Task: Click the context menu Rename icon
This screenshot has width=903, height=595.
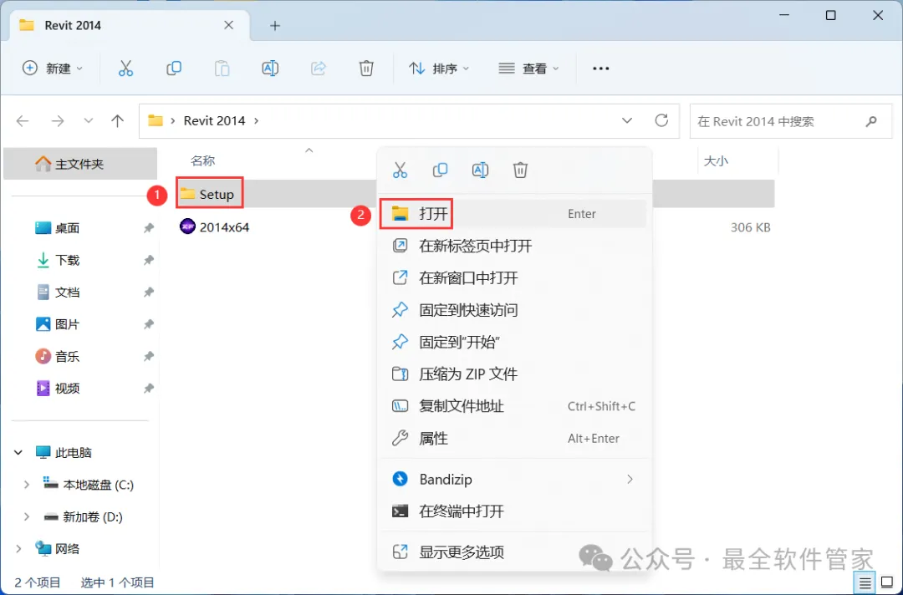Action: click(x=480, y=170)
